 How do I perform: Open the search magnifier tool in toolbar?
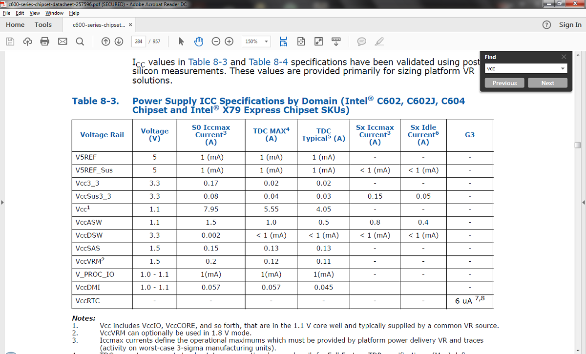tap(80, 42)
